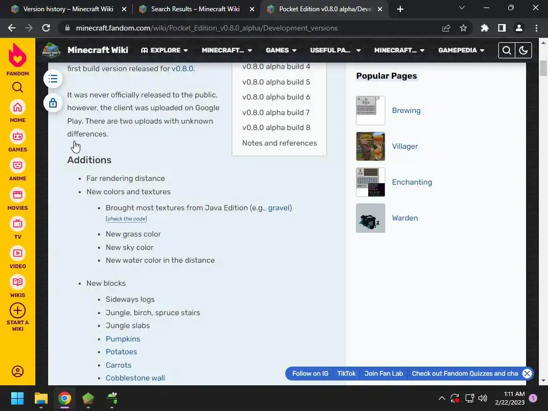Expand the EXPLORE dropdown menu
Viewport: 548px width, 411px height.
[164, 50]
